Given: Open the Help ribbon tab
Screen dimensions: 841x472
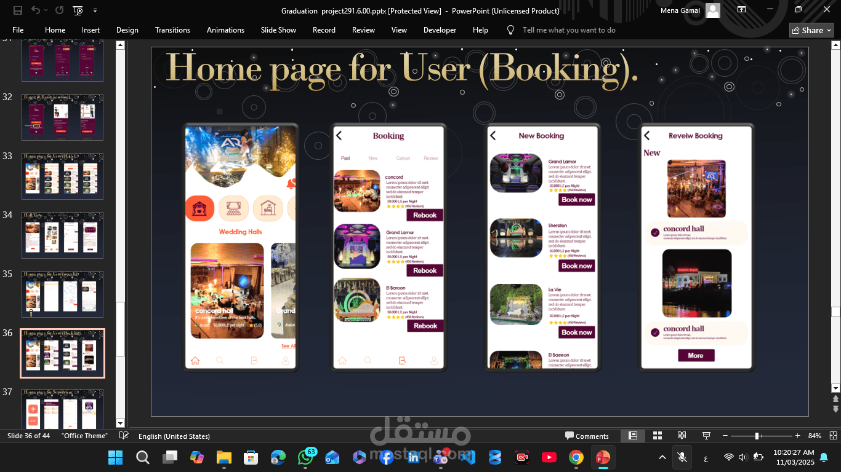Looking at the screenshot, I should [x=480, y=29].
